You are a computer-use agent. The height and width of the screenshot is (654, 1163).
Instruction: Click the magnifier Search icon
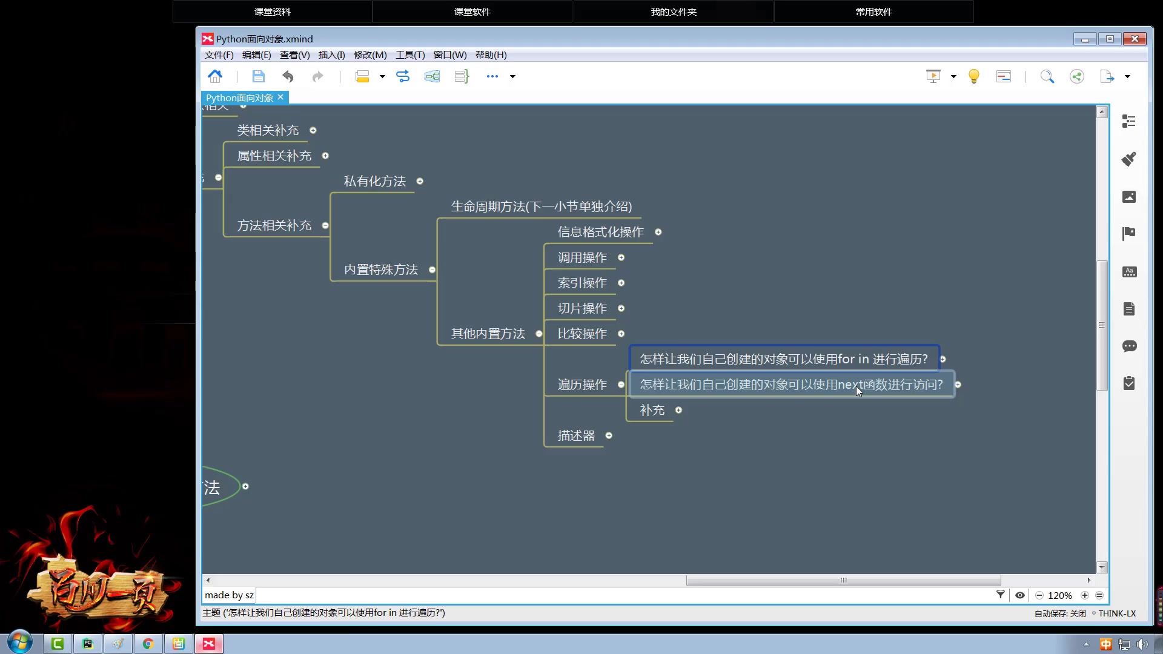pos(1047,76)
